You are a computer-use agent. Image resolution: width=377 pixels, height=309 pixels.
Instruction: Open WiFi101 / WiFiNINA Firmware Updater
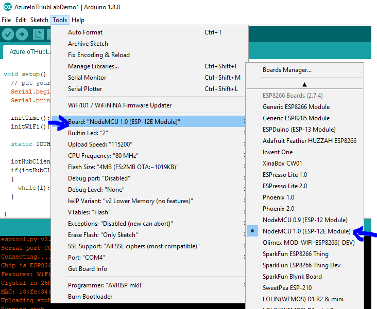click(x=149, y=105)
